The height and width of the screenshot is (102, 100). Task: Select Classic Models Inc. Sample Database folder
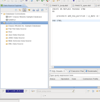point(24,26)
